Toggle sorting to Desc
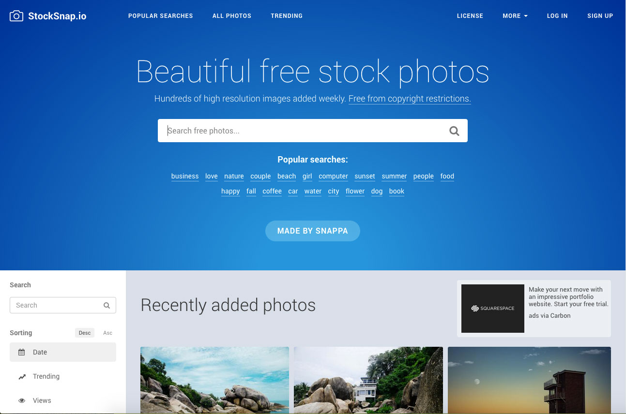 pyautogui.click(x=85, y=333)
